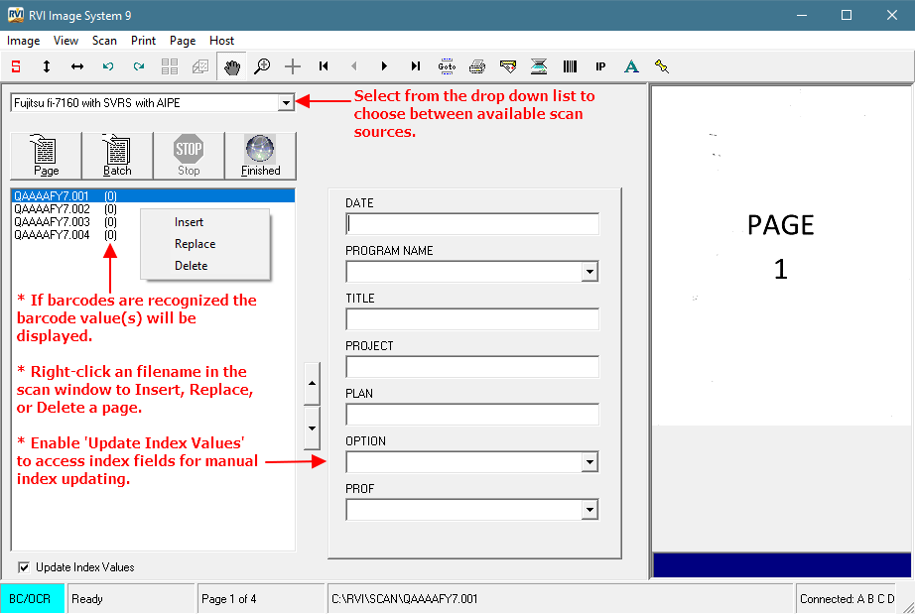The height and width of the screenshot is (614, 915).
Task: Select the magnifier zoom tool
Action: click(x=262, y=66)
